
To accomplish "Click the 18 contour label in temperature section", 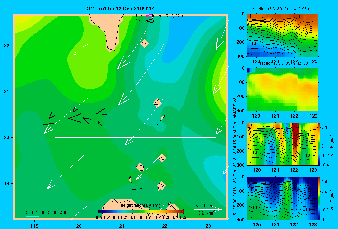I will click(x=308, y=46).
